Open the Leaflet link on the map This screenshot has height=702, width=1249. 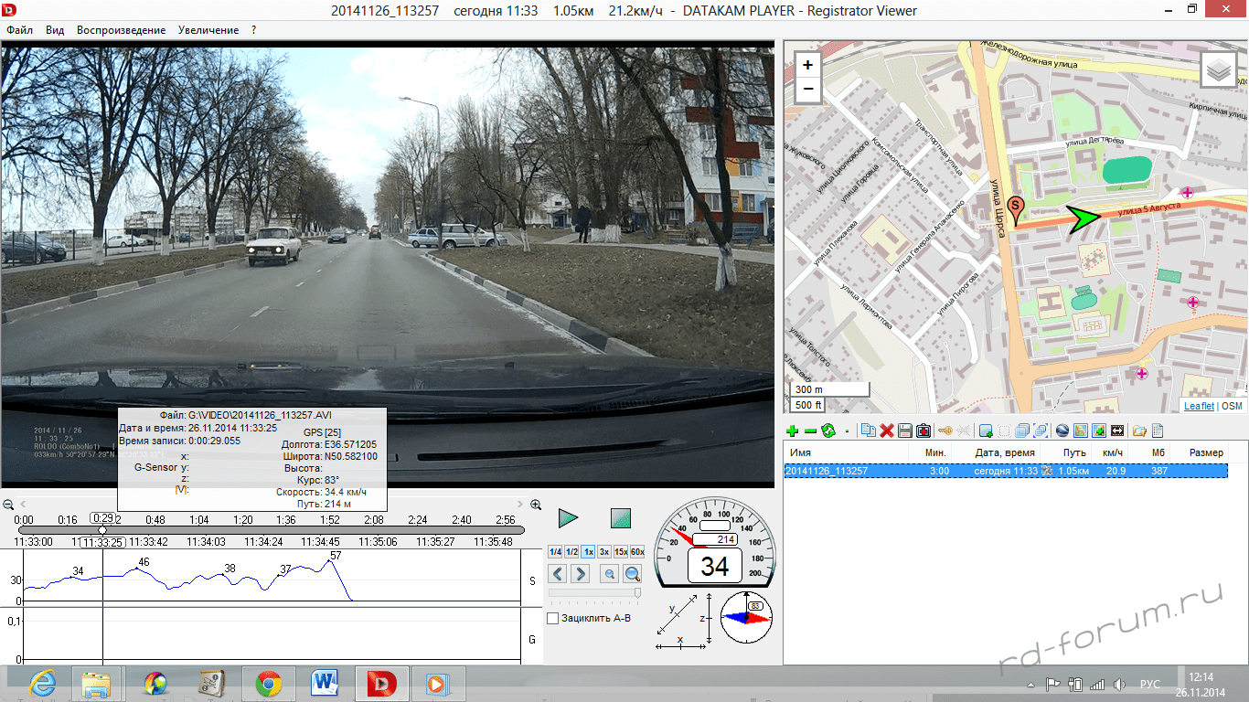coord(1199,406)
